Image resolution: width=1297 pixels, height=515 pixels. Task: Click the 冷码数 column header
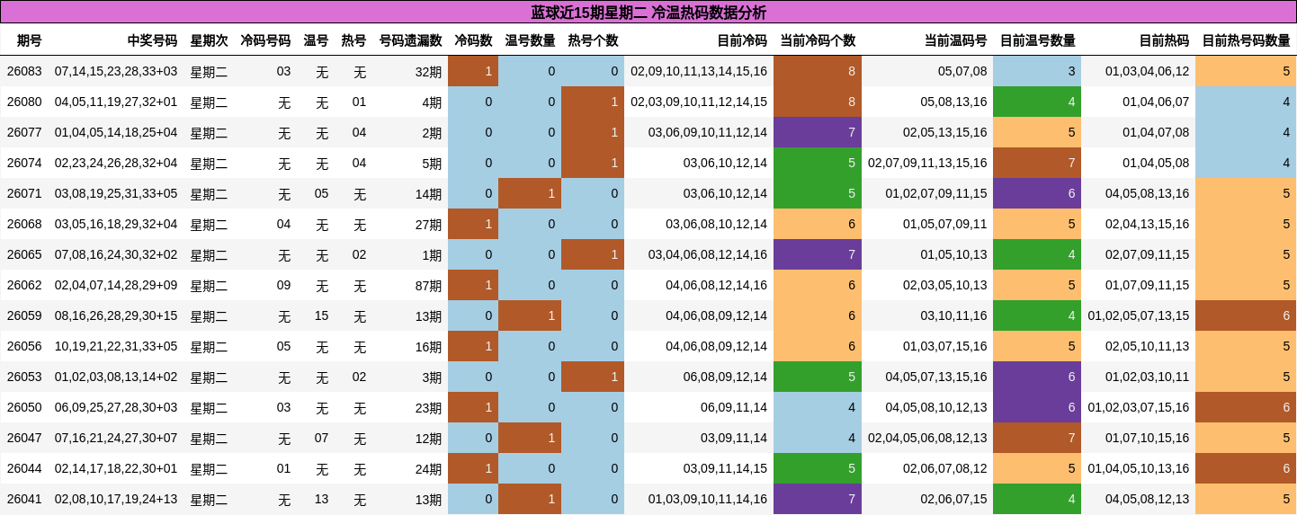(473, 40)
